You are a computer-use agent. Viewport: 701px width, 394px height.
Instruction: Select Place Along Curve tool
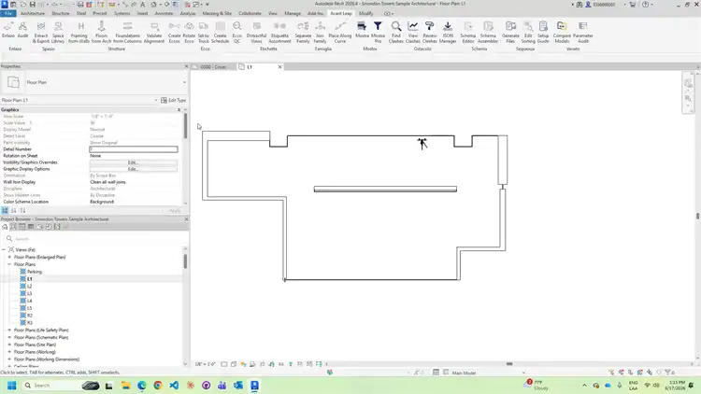340,33
